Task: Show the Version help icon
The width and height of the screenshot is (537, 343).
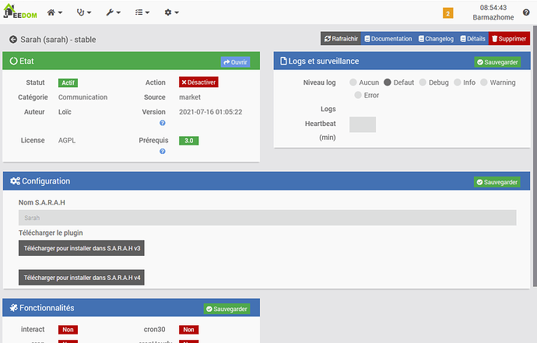Action: point(163,123)
